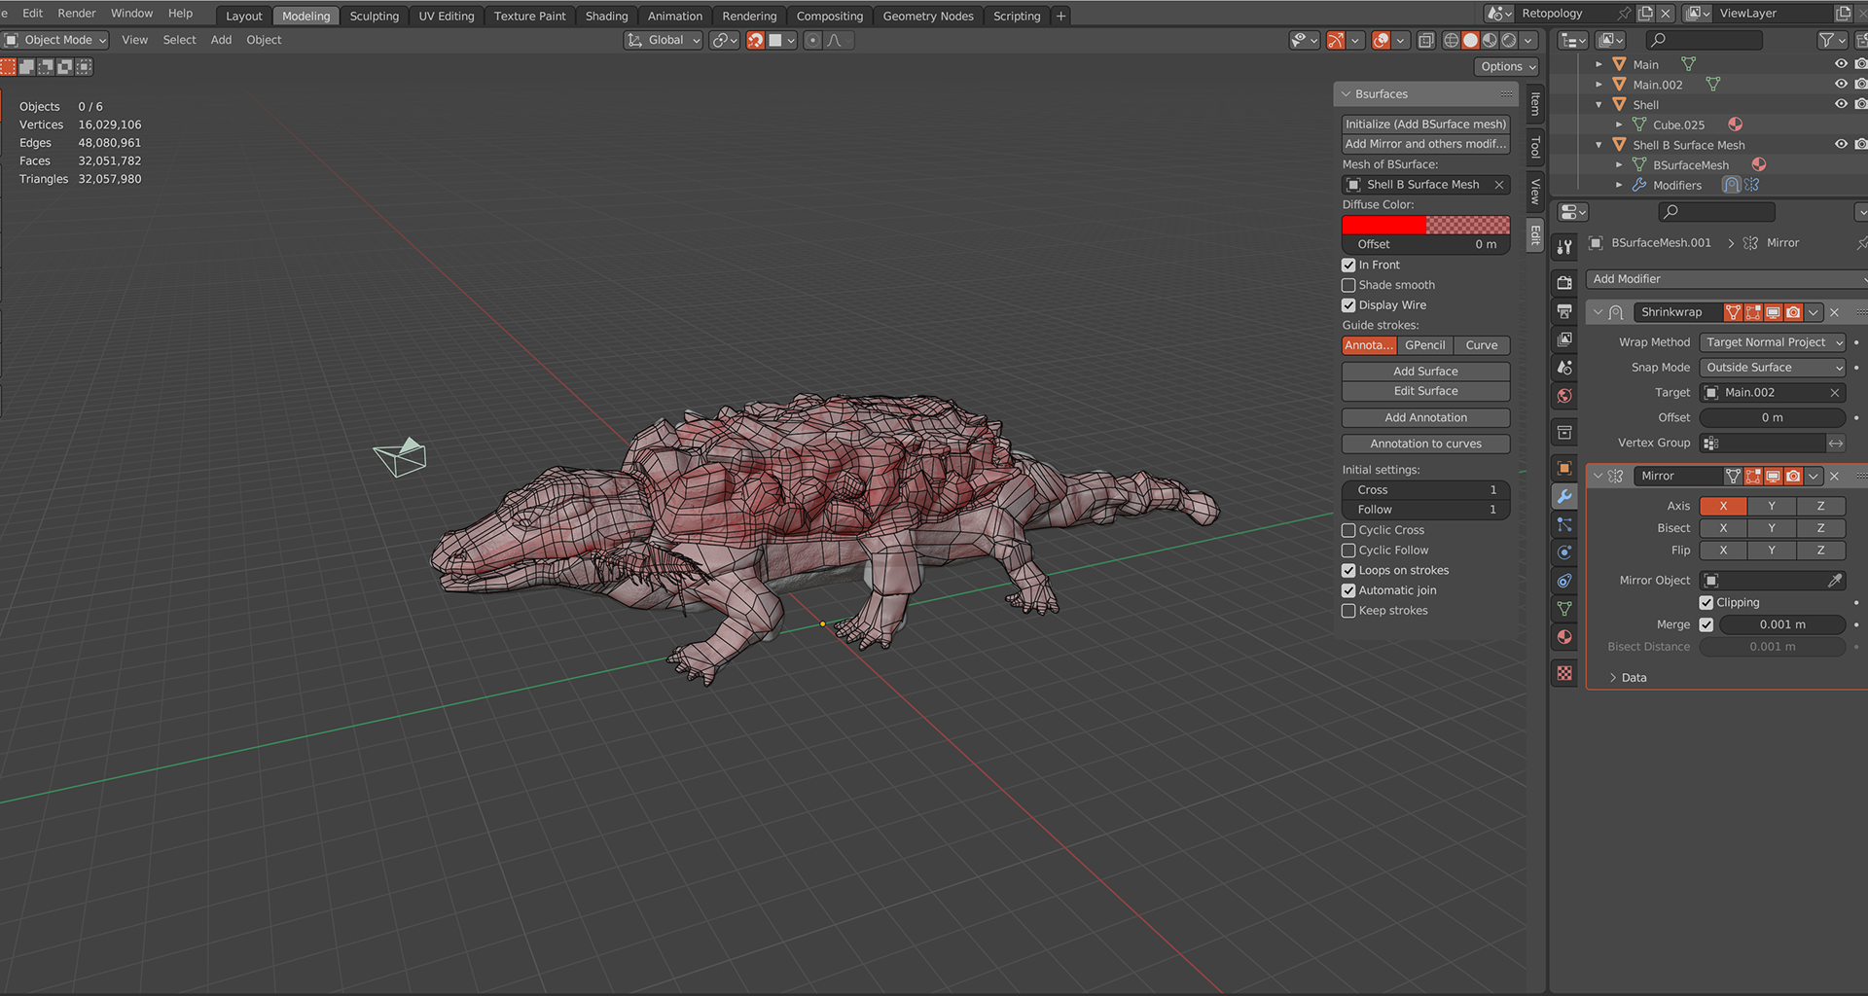Open the Wrap Method dropdown
The width and height of the screenshot is (1868, 996).
coord(1772,342)
